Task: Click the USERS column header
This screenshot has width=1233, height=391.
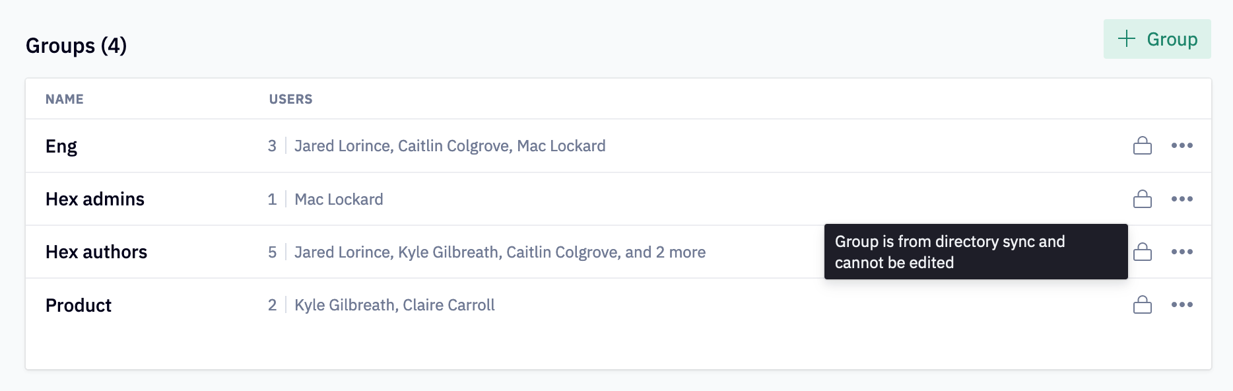Action: click(x=290, y=99)
